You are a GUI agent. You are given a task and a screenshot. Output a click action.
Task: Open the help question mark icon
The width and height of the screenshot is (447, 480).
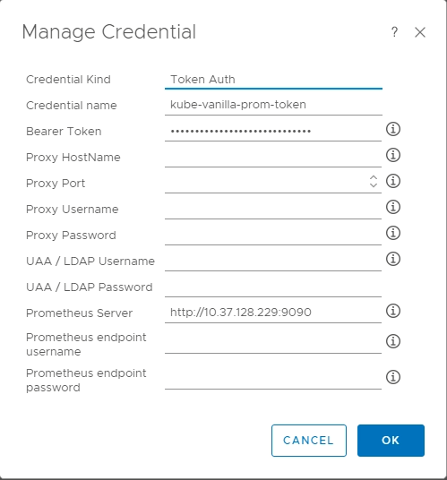pos(394,32)
